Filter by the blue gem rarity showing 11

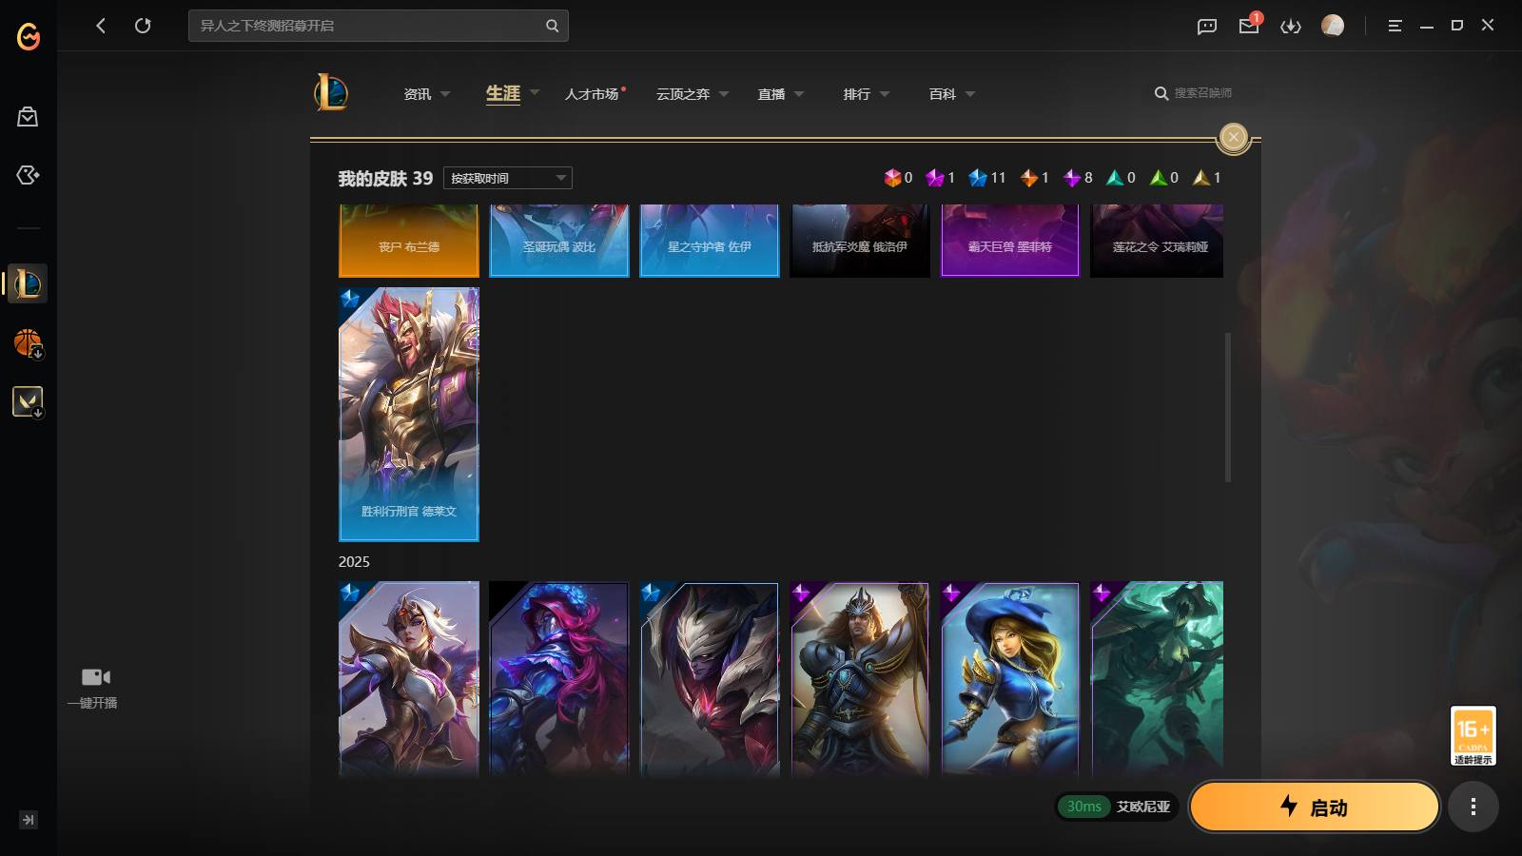click(986, 178)
